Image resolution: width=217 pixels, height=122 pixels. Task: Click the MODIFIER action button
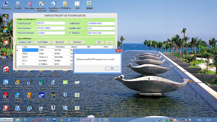tap(60, 42)
